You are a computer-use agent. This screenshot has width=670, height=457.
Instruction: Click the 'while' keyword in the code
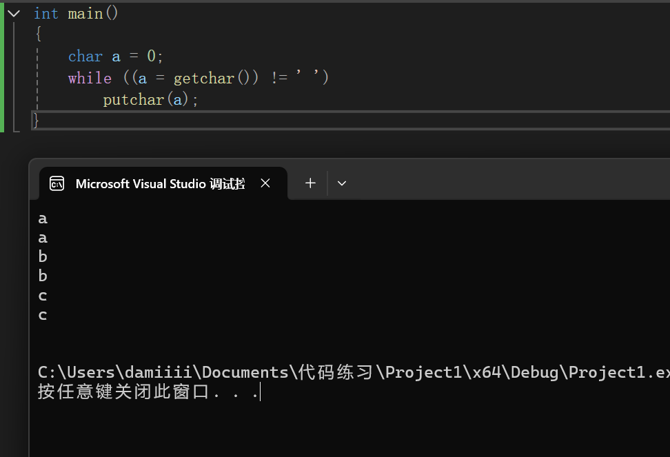(x=90, y=78)
